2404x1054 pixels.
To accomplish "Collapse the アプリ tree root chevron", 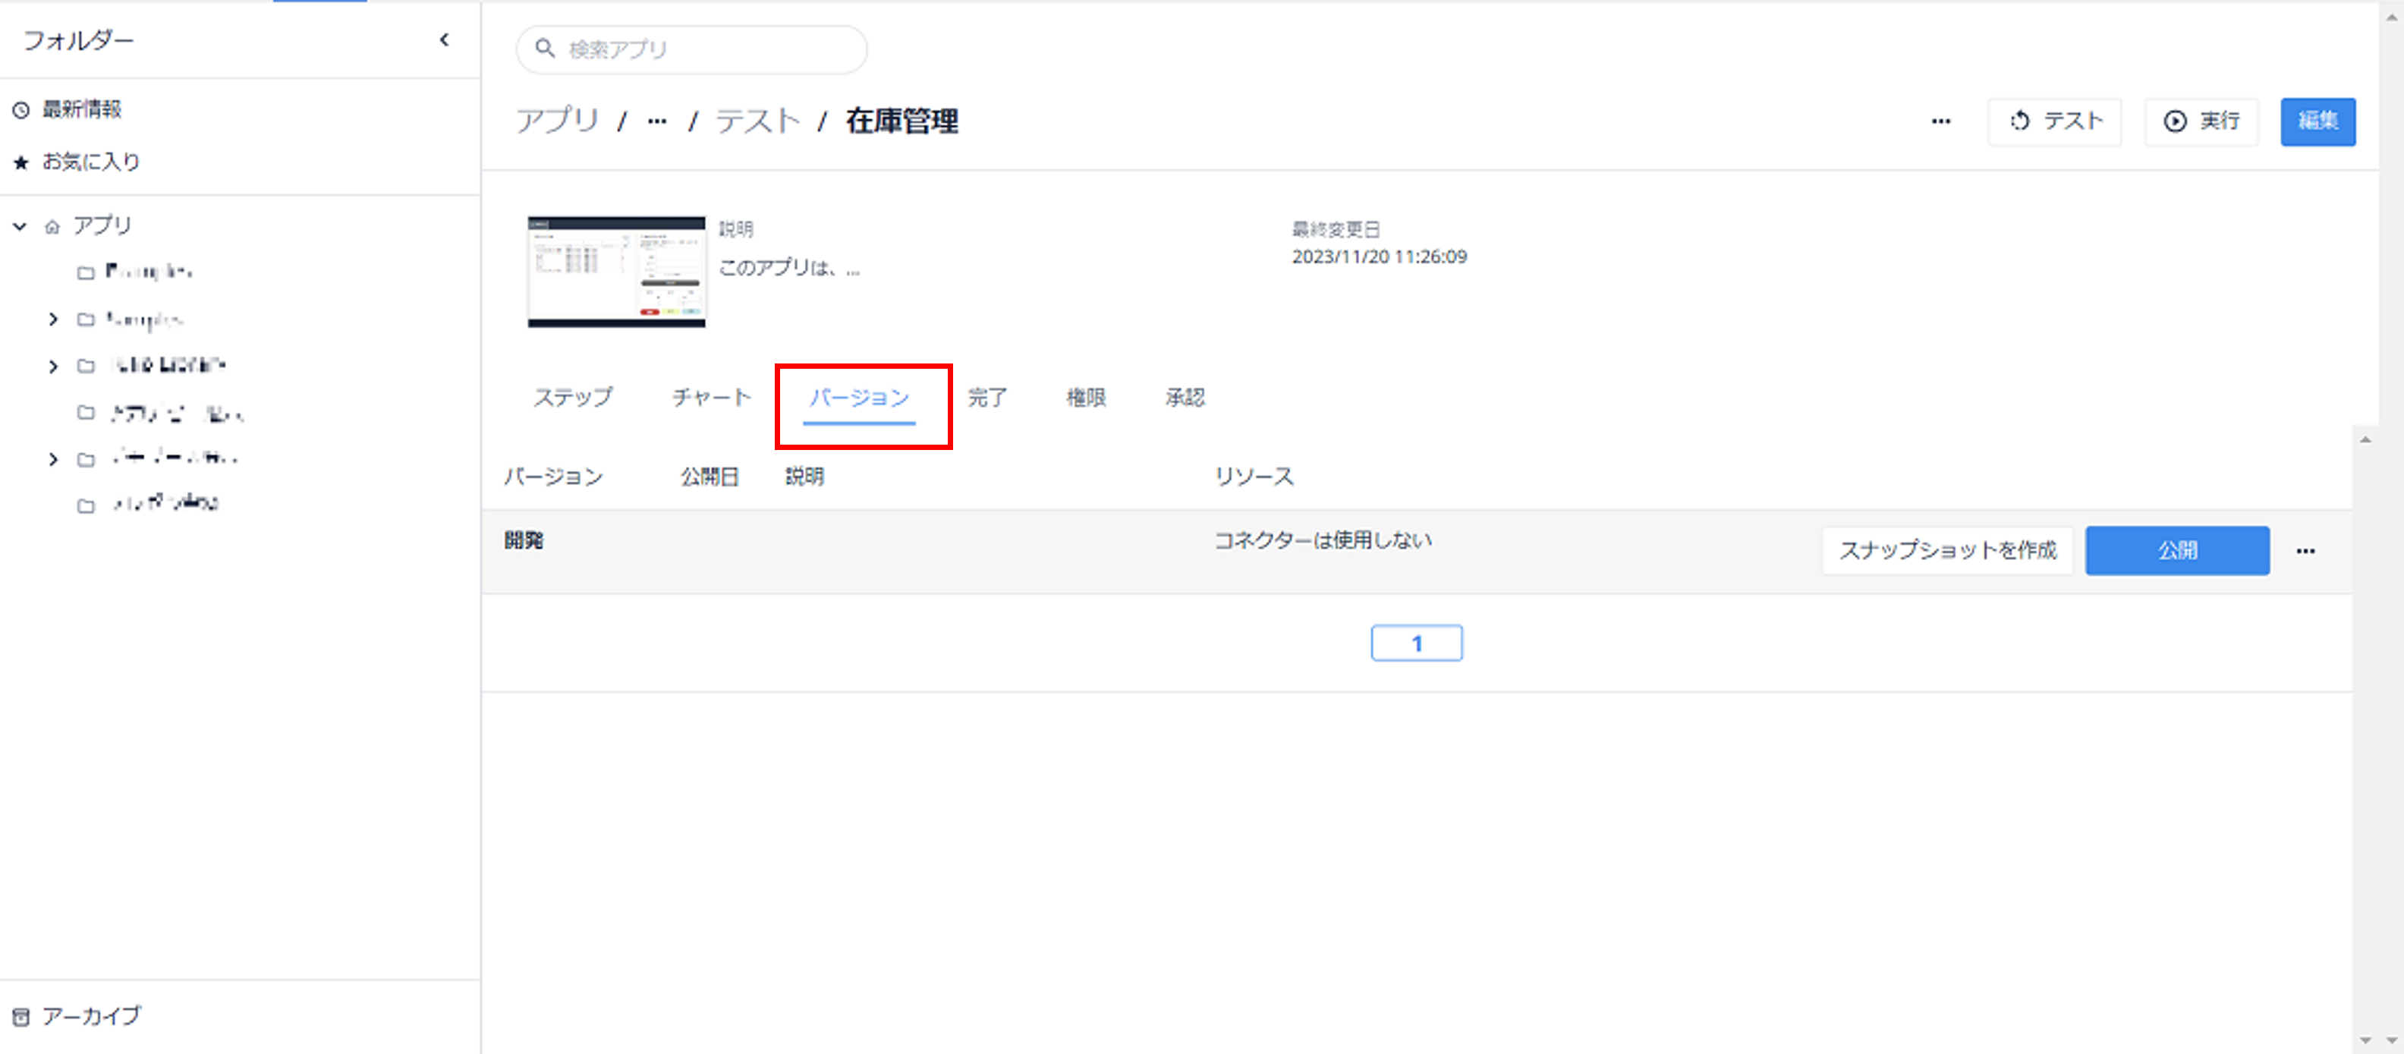I will pos(20,226).
